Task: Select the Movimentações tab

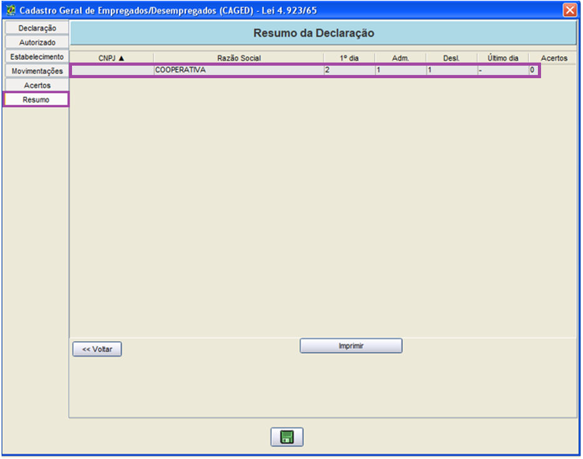Action: click(37, 71)
